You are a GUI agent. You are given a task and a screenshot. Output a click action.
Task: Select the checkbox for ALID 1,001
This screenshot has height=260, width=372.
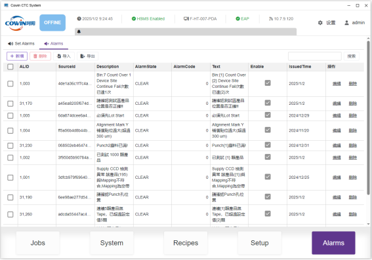click(x=10, y=177)
